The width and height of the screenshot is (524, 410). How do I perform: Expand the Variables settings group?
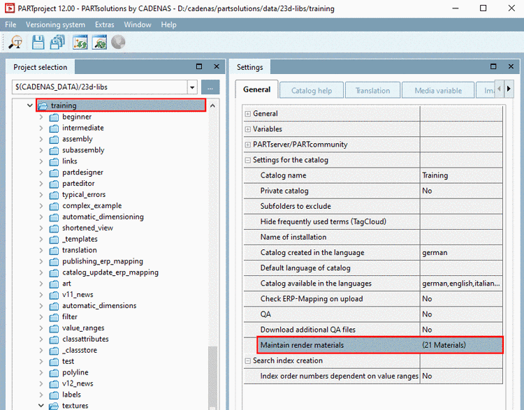coord(247,129)
